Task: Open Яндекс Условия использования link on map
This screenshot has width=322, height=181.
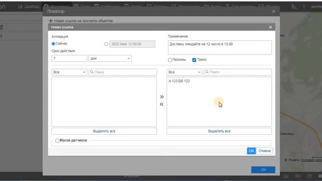Action: 311,160
